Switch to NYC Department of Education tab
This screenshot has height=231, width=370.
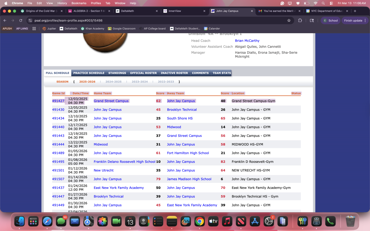(327, 11)
